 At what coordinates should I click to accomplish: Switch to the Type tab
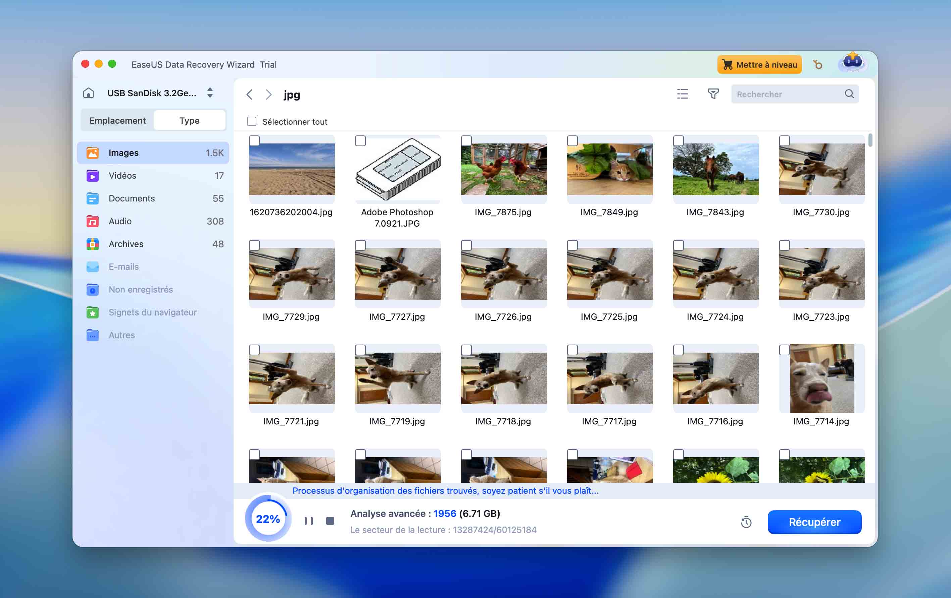click(189, 120)
